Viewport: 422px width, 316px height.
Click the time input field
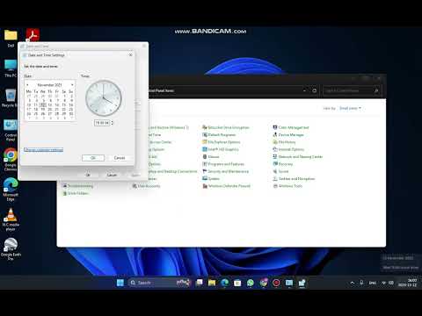102,123
